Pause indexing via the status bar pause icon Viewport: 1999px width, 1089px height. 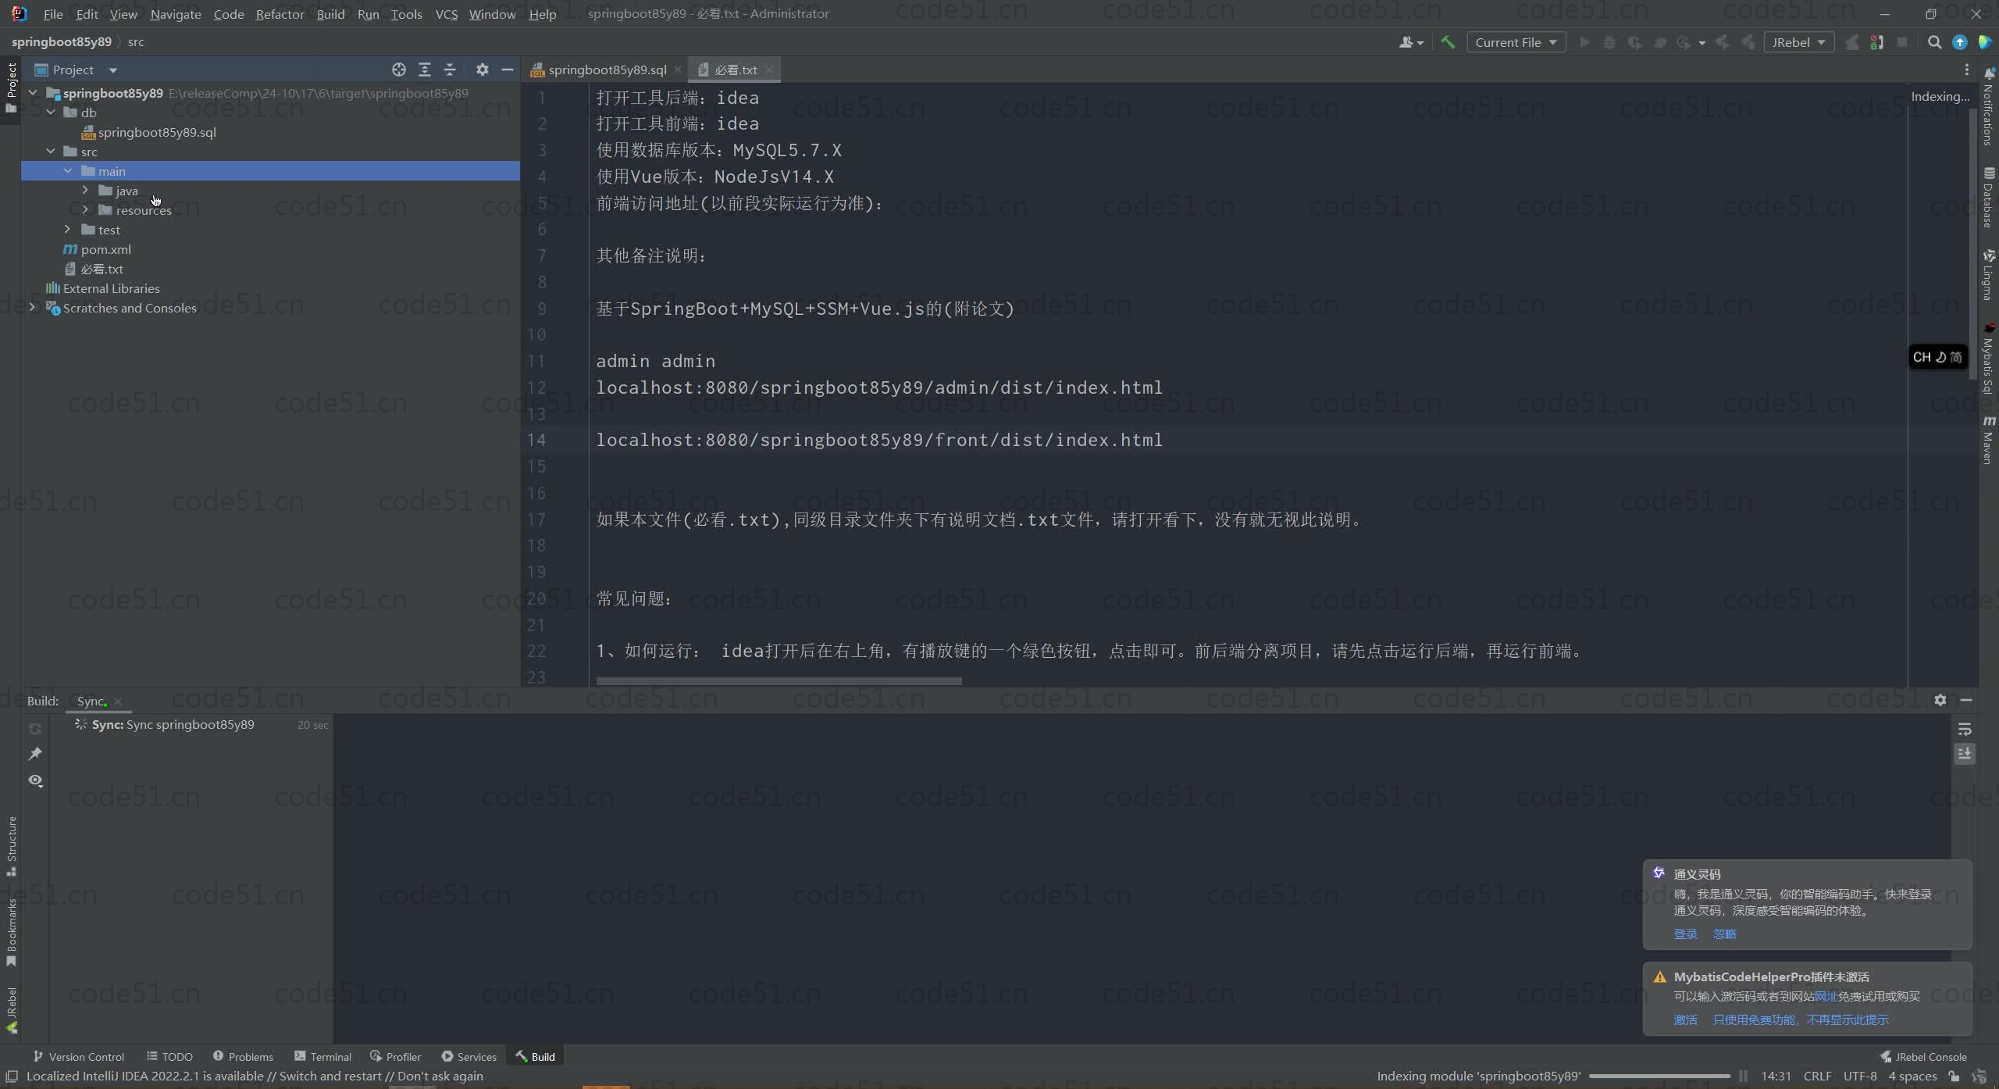pos(1742,1076)
